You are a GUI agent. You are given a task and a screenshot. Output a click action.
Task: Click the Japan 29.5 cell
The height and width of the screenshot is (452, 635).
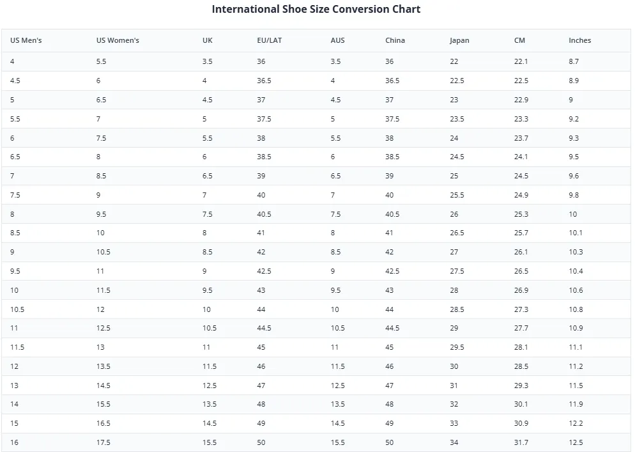(457, 347)
